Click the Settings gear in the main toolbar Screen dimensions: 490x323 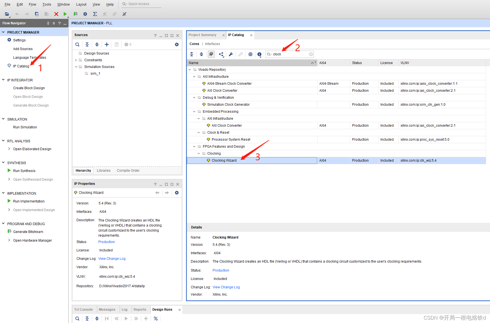[x=85, y=14]
